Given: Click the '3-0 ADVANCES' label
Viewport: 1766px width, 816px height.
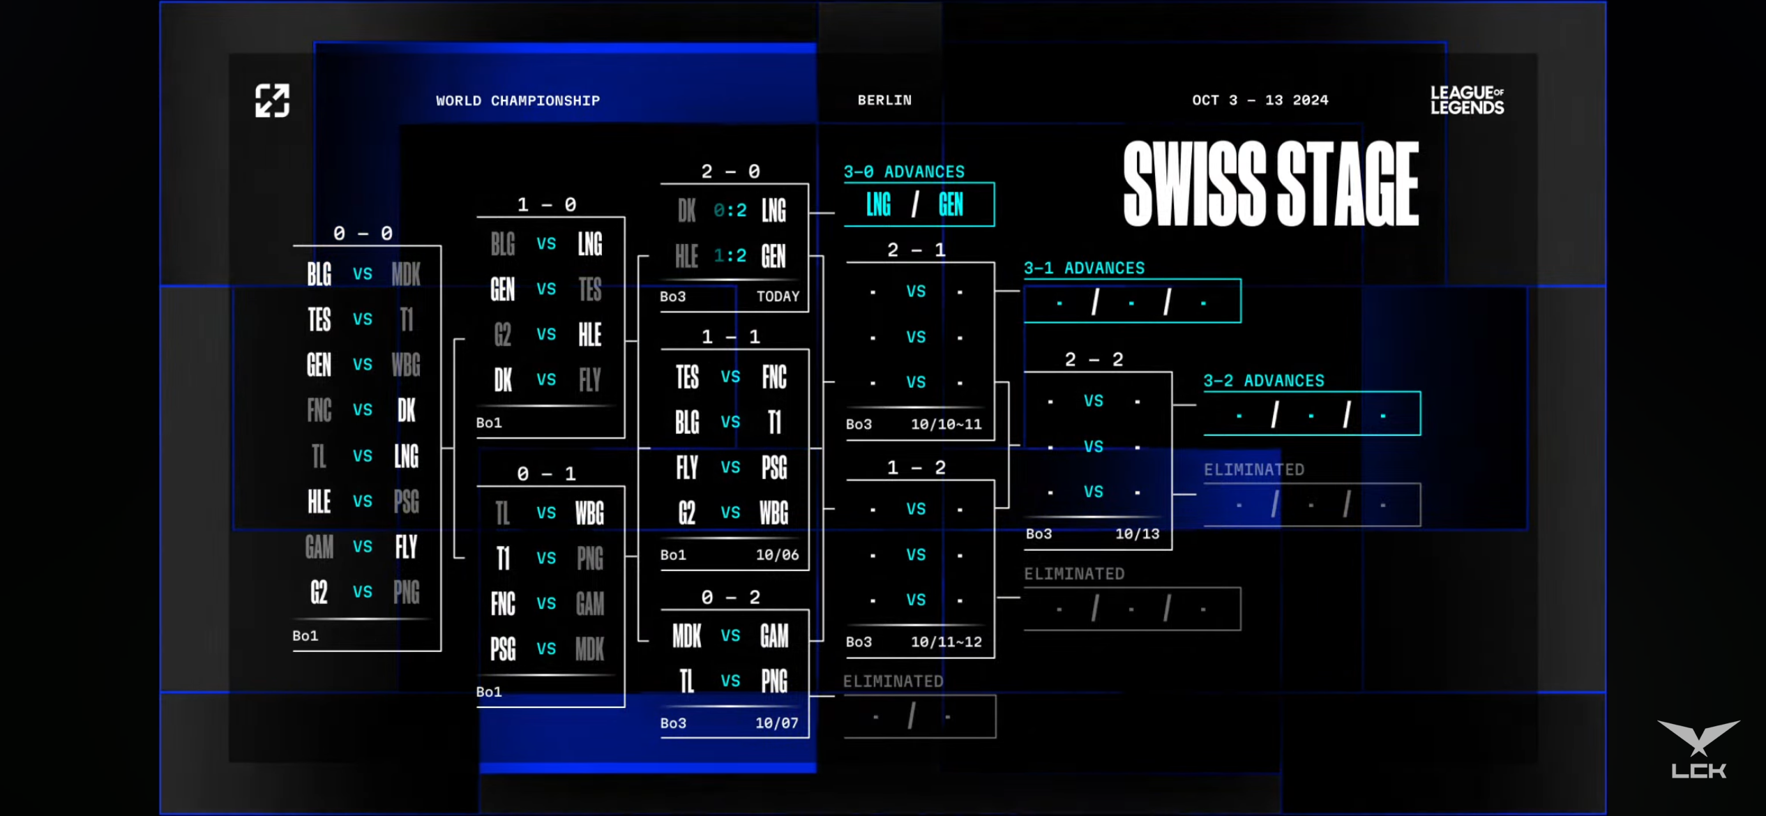Looking at the screenshot, I should [x=904, y=172].
